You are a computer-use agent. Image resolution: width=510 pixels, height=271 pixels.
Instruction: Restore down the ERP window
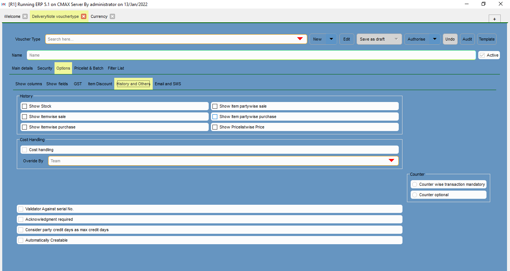point(483,4)
